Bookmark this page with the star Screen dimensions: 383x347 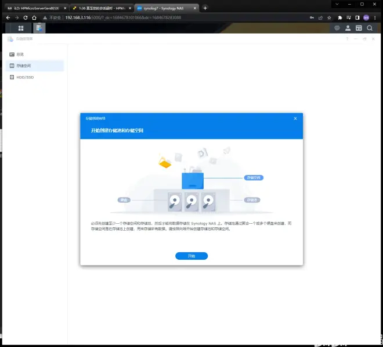pos(329,17)
